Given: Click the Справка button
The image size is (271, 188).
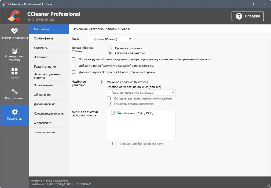Looking at the screenshot, I should 247,16.
